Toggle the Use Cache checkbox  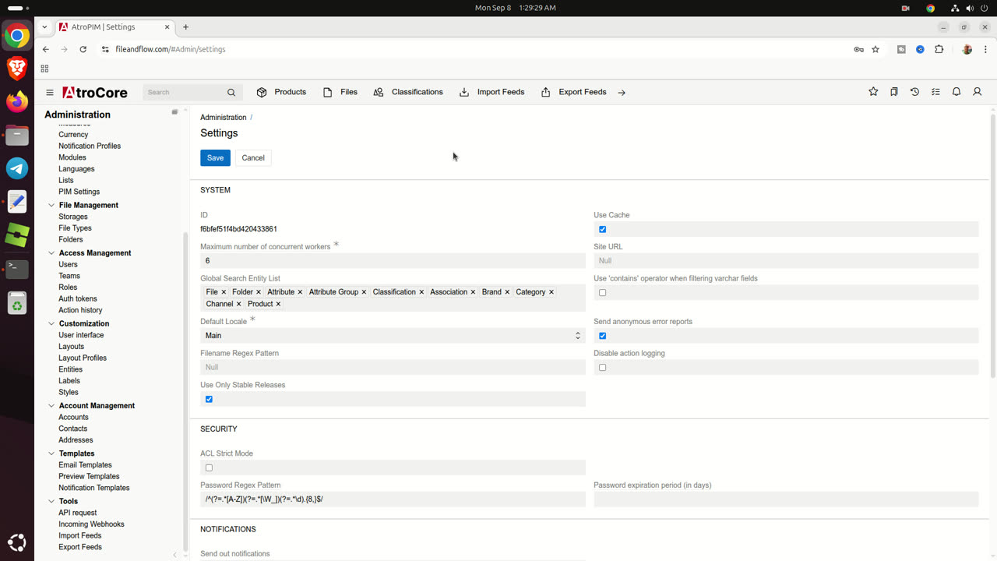(x=602, y=229)
